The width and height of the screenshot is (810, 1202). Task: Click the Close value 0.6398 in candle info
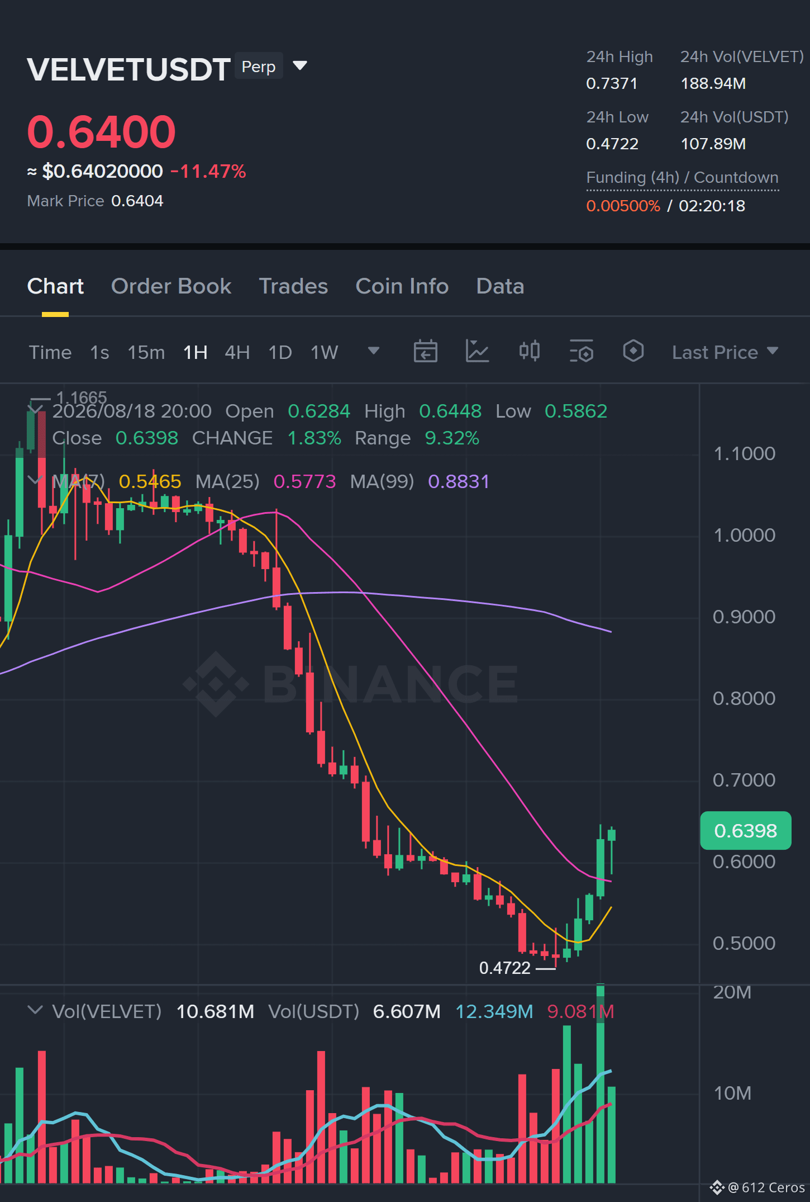[147, 438]
